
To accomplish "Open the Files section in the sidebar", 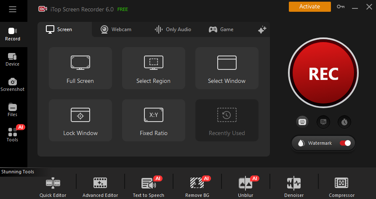I will coord(13,110).
